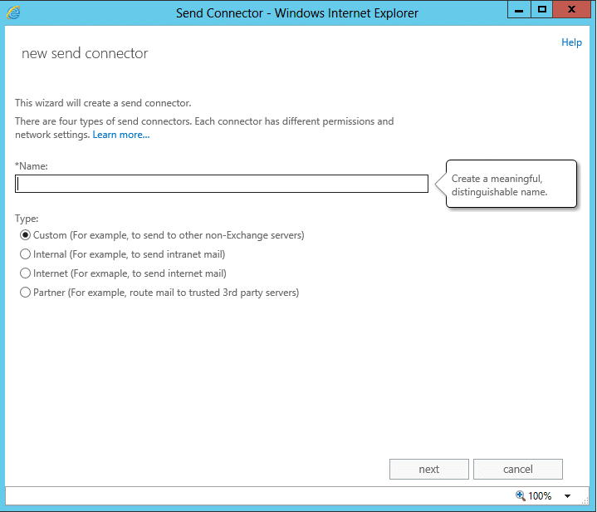
Task: Maximize the Send Connector window
Action: (x=542, y=11)
